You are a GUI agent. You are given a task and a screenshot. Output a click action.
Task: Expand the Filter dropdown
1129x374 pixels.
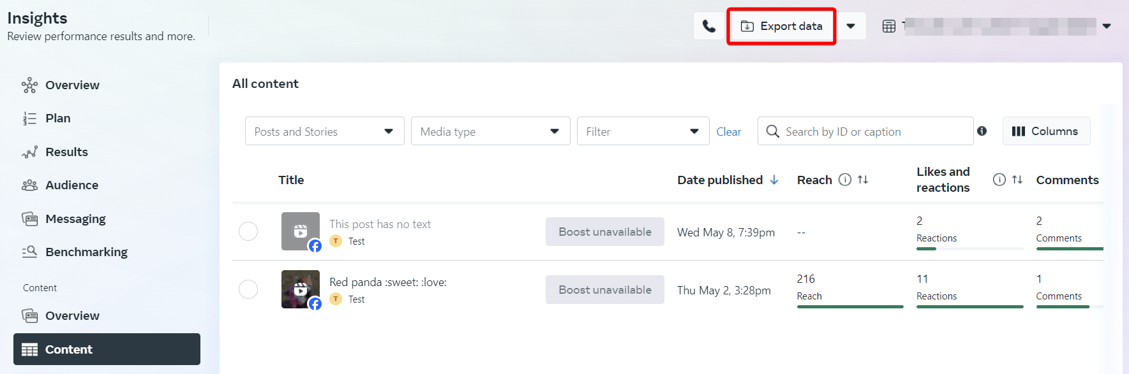643,131
